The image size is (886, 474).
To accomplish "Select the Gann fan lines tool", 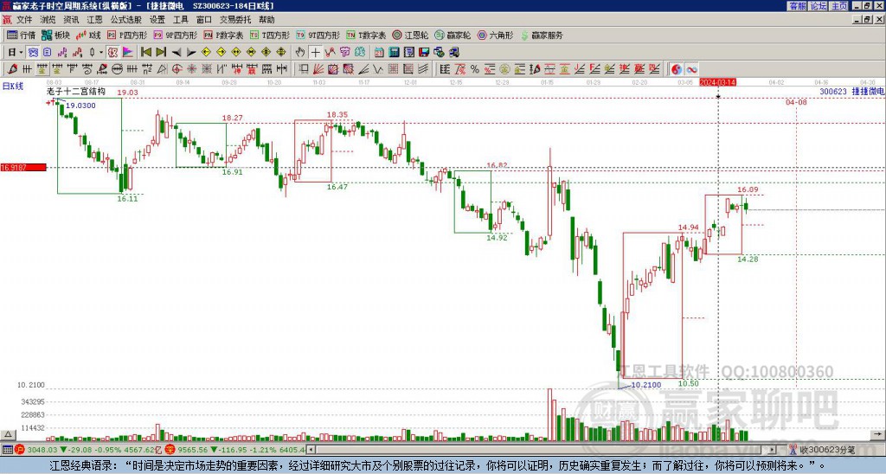I will [318, 69].
